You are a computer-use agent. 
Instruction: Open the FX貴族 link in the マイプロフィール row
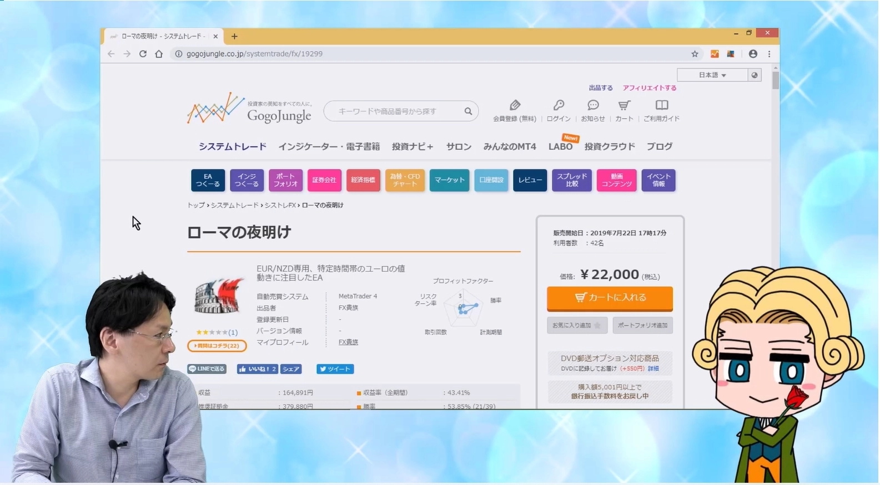click(x=348, y=342)
